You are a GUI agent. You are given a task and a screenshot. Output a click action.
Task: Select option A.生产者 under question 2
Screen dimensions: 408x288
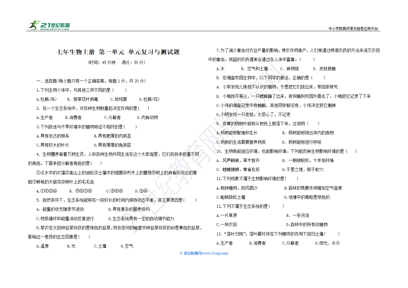44,117
